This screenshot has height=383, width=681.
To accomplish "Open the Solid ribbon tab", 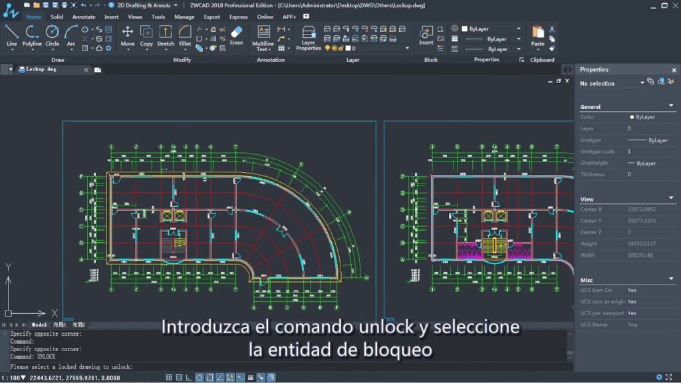I will (x=57, y=17).
